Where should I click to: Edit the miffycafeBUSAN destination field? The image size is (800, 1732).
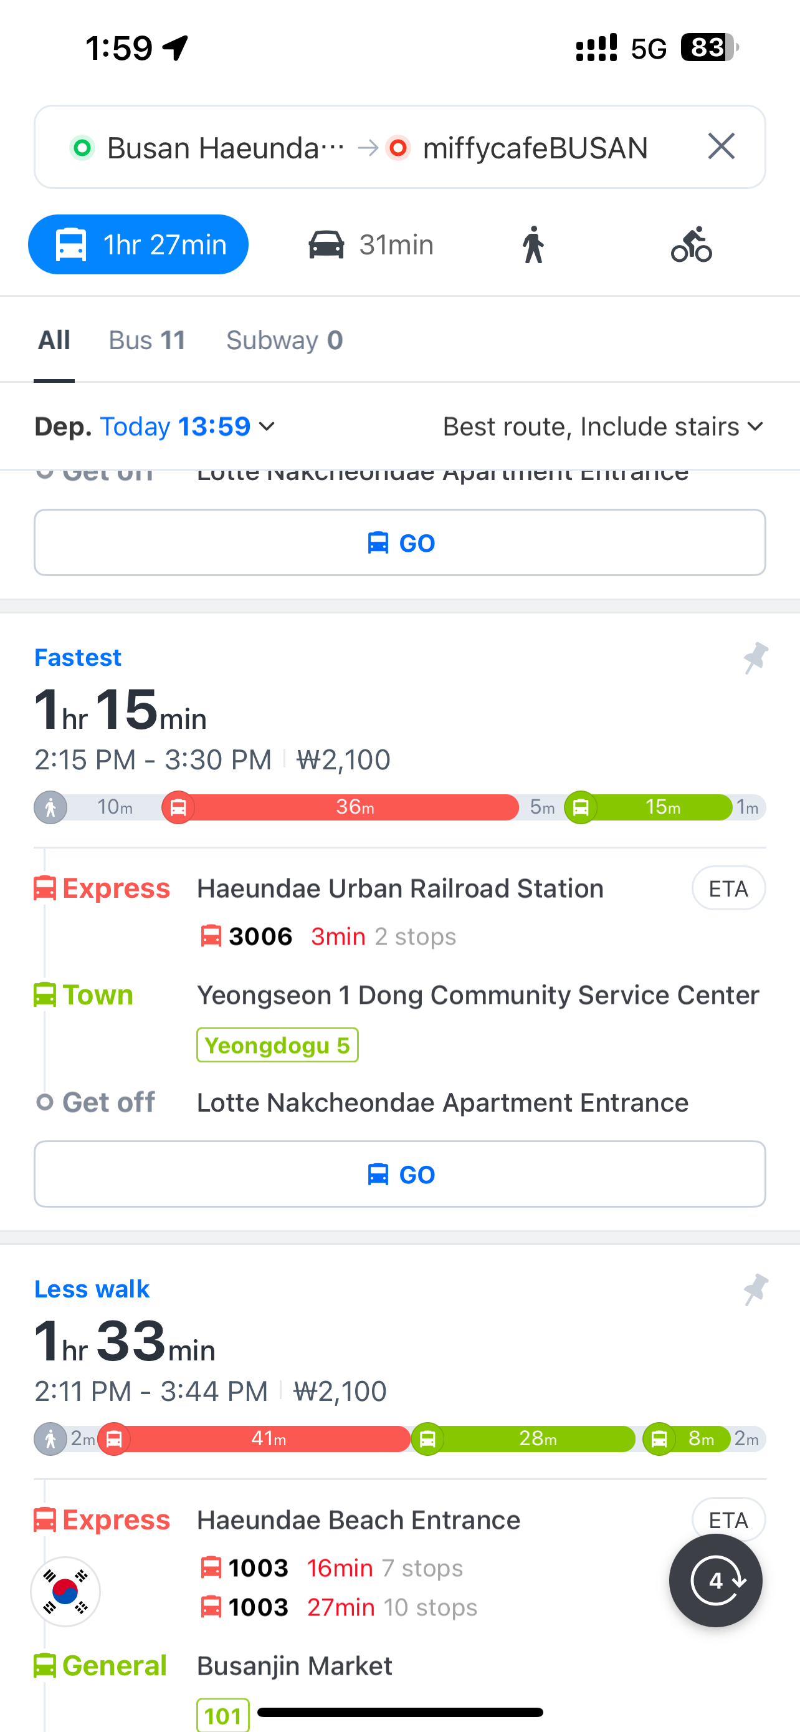[535, 148]
